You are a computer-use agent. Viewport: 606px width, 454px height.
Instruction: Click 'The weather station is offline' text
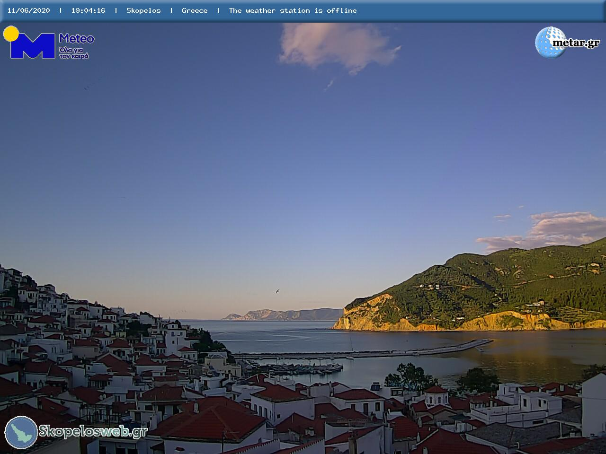coord(293,10)
